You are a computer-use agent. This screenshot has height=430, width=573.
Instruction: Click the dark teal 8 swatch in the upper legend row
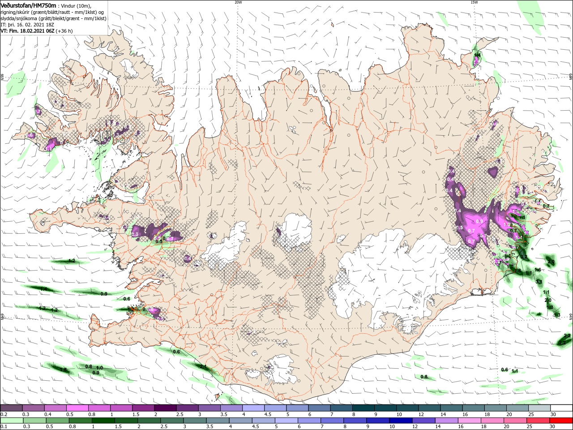[363, 408]
